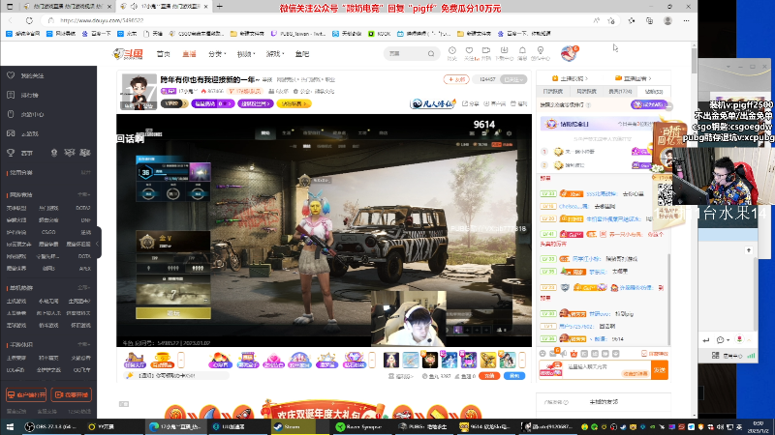This screenshot has height=435, width=775.
Task: Click the red 友邻 plus button
Action: tap(455, 79)
